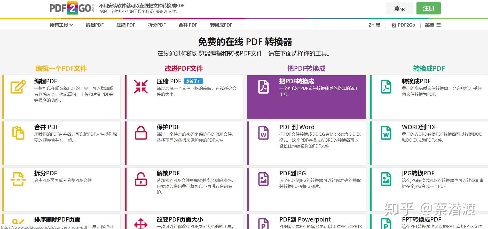Screen dimensions: 488x229
Task: Open 压缩 PDF in the navigation bar
Action: 126,25
